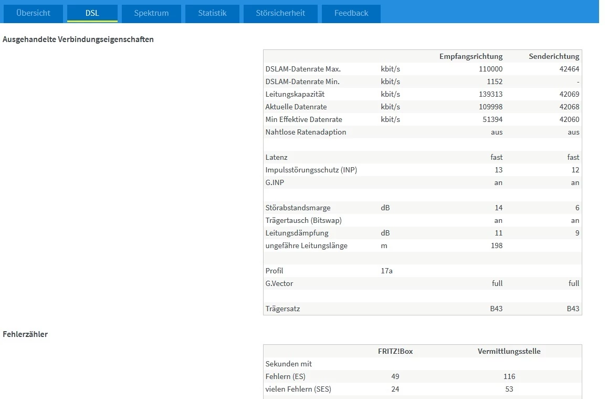The width and height of the screenshot is (608, 399).
Task: Select the DSLAM-Datenrate Max. row label
Action: tap(303, 69)
